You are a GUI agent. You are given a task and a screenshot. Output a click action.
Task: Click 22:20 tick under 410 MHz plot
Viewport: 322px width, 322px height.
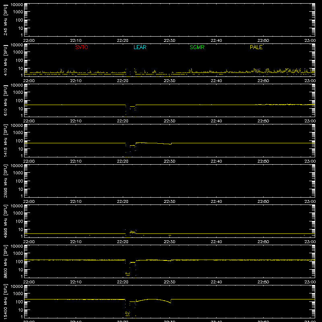pyautogui.click(x=123, y=81)
